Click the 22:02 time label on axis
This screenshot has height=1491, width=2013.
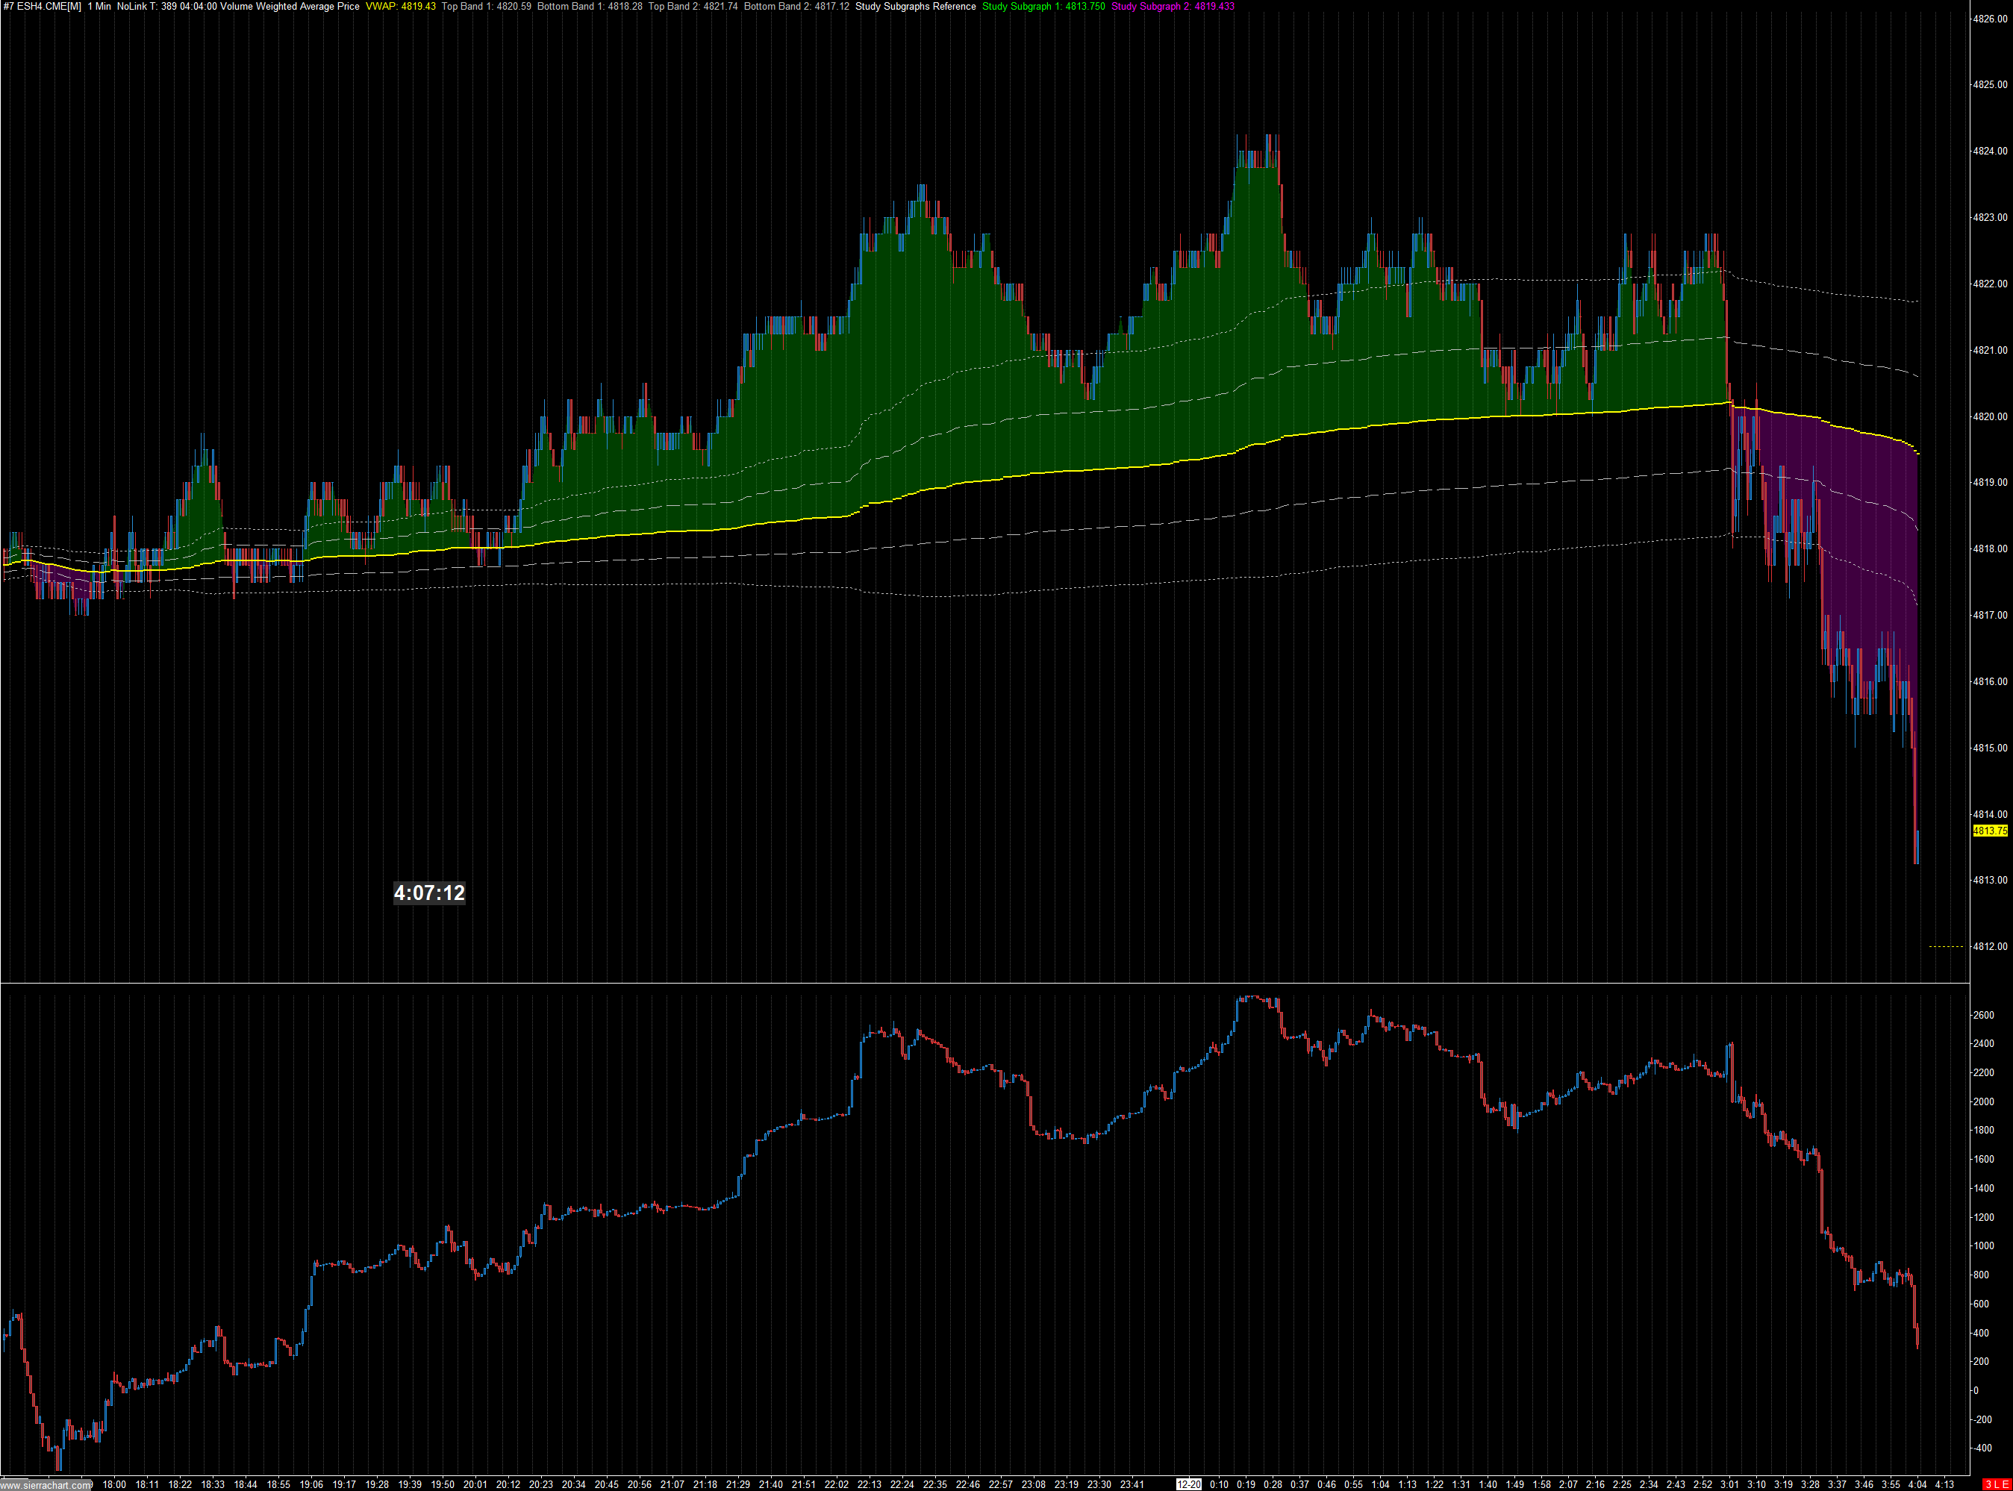click(x=837, y=1485)
